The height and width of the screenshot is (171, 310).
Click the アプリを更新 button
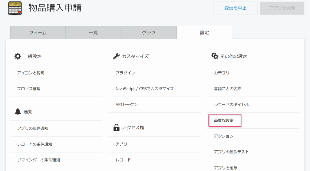tap(282, 8)
